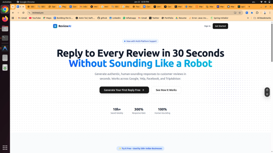Open the network indicator in top bar
The image size is (273, 153).
pos(261,2)
